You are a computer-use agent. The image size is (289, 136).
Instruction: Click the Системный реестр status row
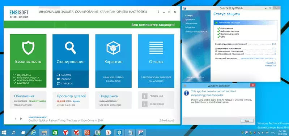228,34
